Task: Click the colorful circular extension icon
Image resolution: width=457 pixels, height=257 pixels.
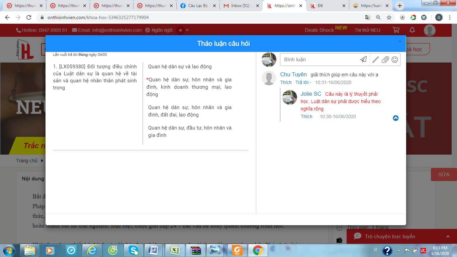Action: point(413,17)
